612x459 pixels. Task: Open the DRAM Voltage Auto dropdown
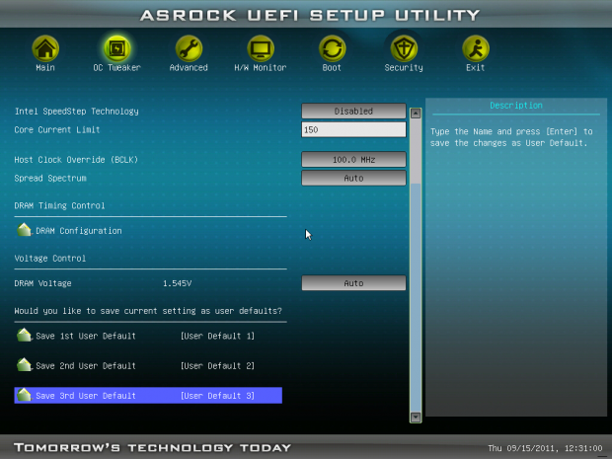(x=353, y=283)
